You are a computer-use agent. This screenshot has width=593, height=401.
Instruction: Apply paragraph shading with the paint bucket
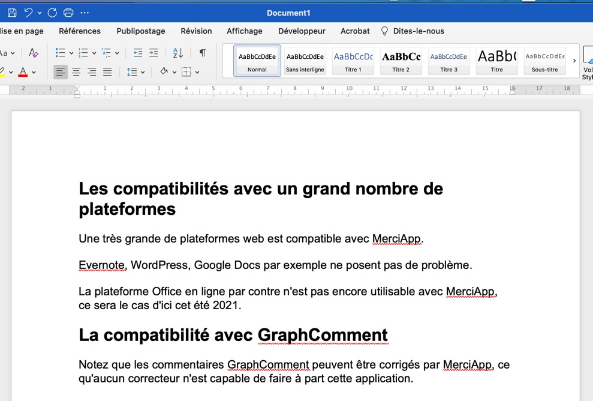point(164,71)
